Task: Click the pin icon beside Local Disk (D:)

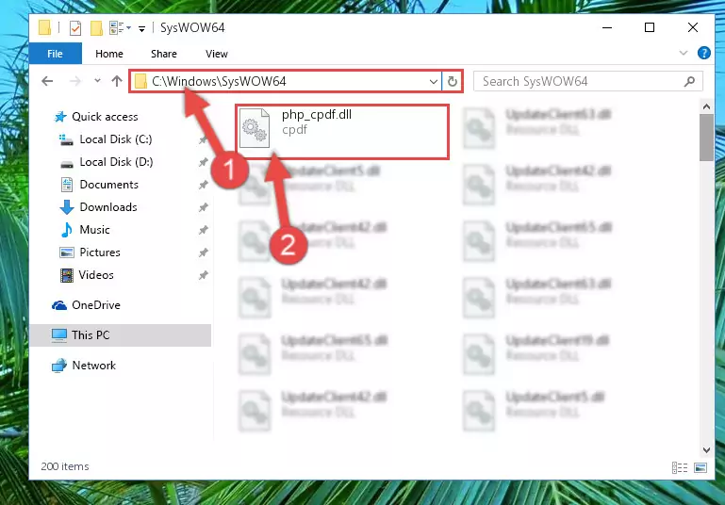Action: click(x=203, y=162)
